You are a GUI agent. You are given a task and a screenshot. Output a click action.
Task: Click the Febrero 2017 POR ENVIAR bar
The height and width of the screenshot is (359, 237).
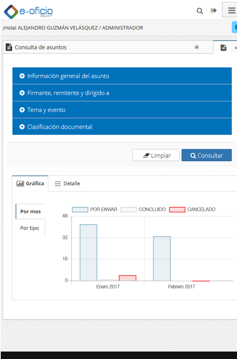[x=162, y=258]
